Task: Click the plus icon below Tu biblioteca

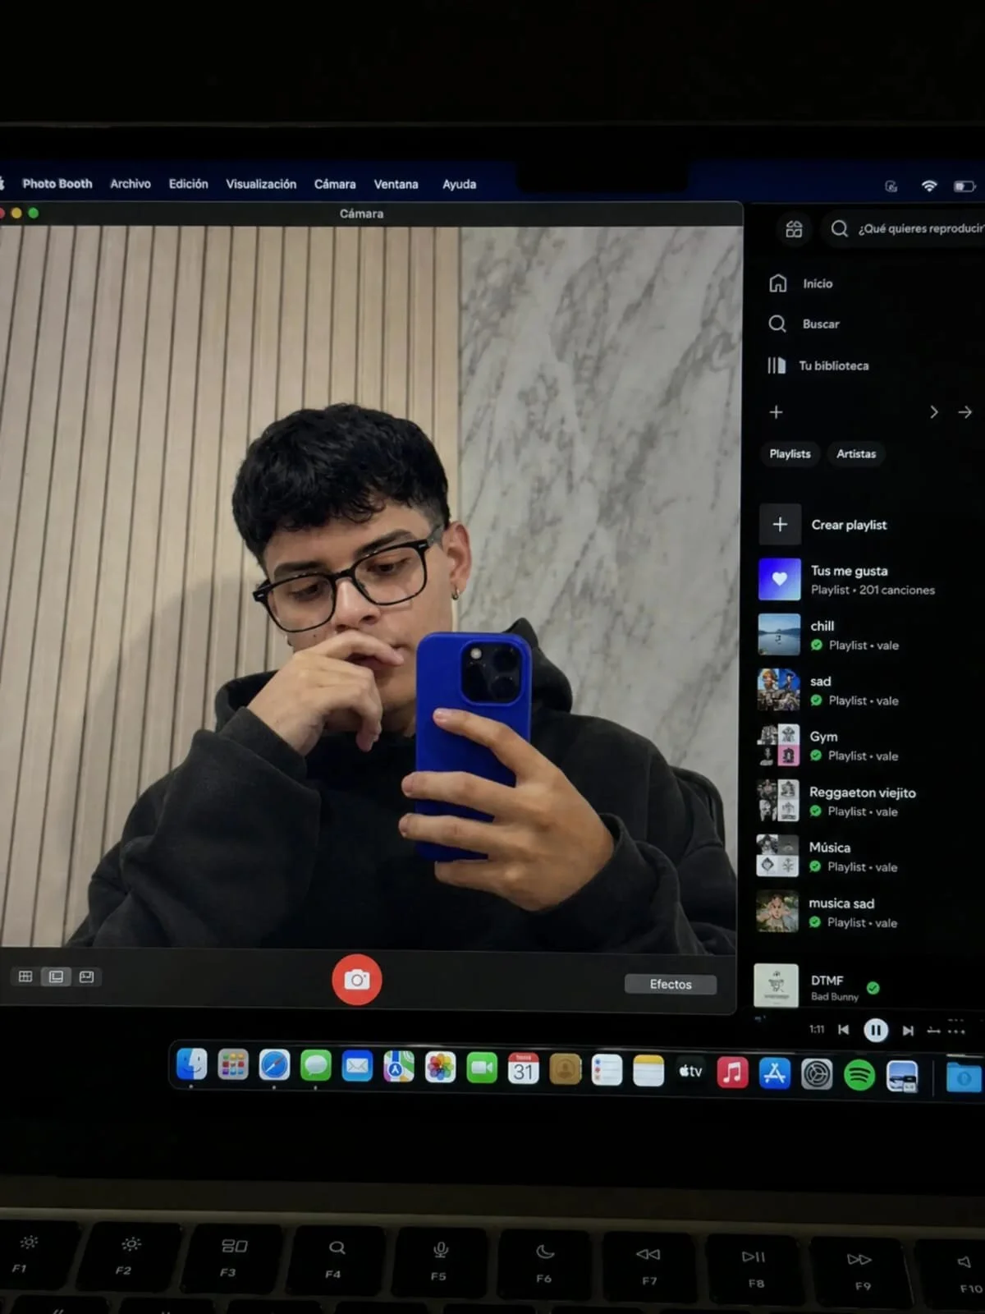Action: point(776,412)
